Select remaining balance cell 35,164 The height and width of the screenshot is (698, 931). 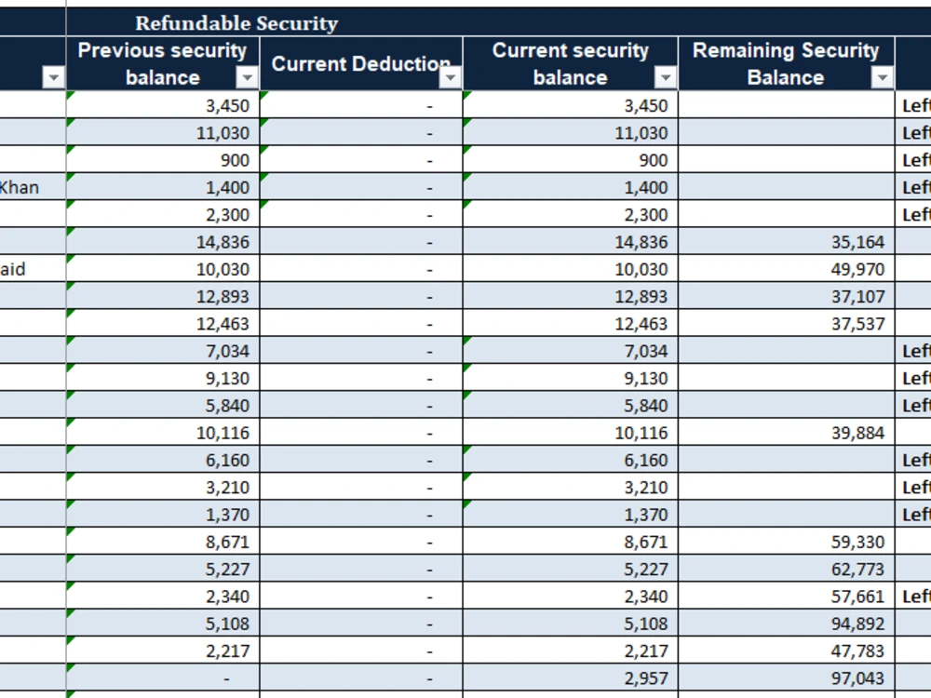point(786,242)
